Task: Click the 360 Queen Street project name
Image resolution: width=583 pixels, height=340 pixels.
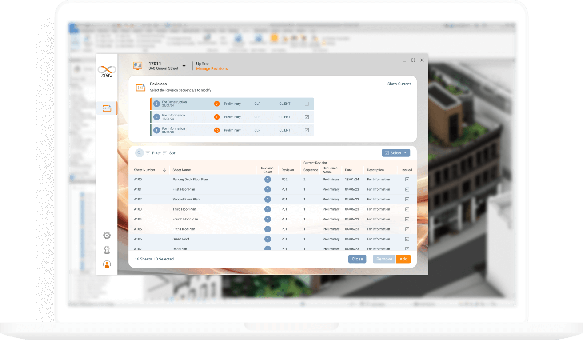Action: (x=164, y=68)
